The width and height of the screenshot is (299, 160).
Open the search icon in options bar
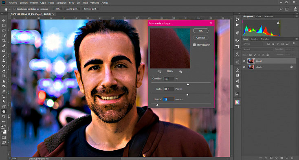(281, 9)
